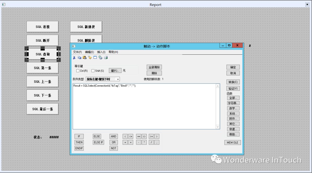Enable the Shift (S) checkbox
The height and width of the screenshot is (173, 312).
93,70
